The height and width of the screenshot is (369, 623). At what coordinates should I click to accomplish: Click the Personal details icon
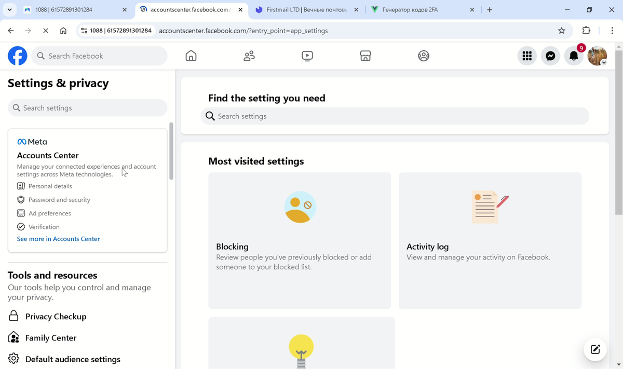point(21,186)
